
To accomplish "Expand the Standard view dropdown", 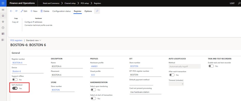I will pos(34,40).
